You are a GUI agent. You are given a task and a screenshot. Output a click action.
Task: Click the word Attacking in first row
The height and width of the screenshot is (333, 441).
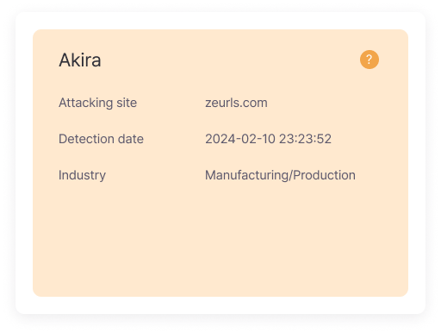pyautogui.click(x=85, y=104)
